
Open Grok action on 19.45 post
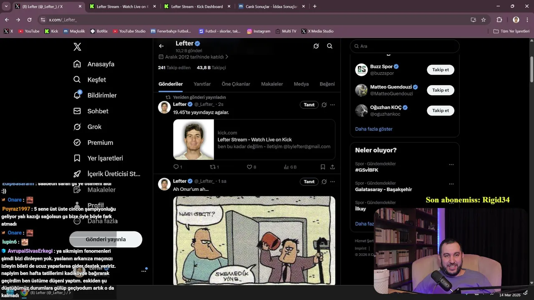[x=324, y=105]
